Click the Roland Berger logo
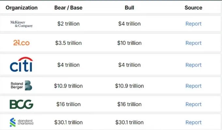This screenshot has width=222, height=130. click(x=21, y=85)
